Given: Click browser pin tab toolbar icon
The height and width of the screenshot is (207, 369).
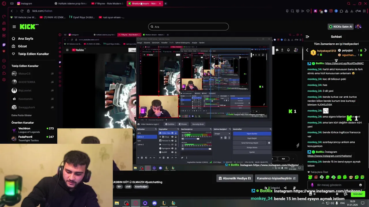Looking at the screenshot, I should pyautogui.click(x=287, y=11).
